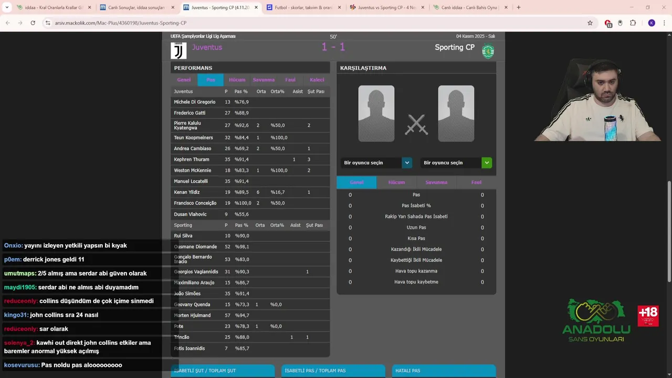Bookmark this page with the star icon
672x378 pixels.
coord(590,23)
